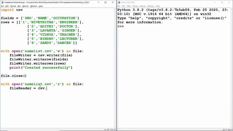The image size is (233, 131).
Task: Open Options menu in editor window
Action: coord(25,6)
